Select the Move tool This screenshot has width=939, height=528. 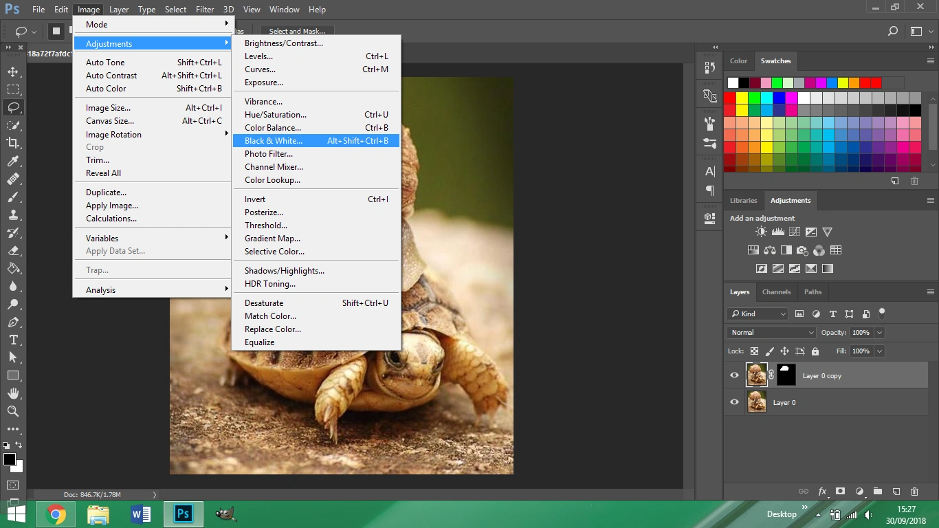click(13, 71)
